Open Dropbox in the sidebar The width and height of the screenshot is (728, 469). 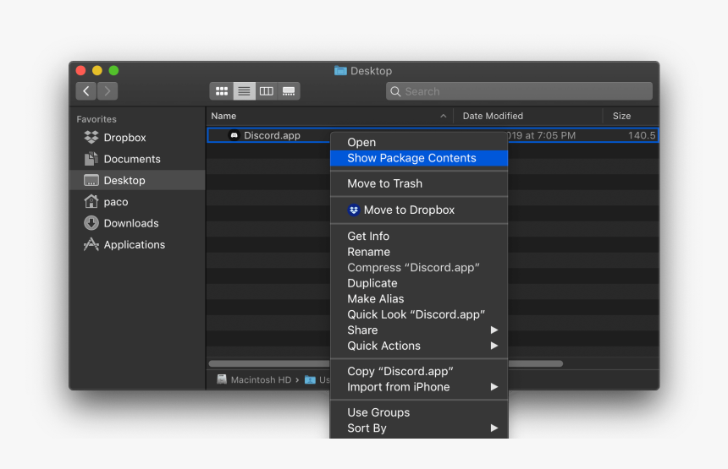(137, 138)
